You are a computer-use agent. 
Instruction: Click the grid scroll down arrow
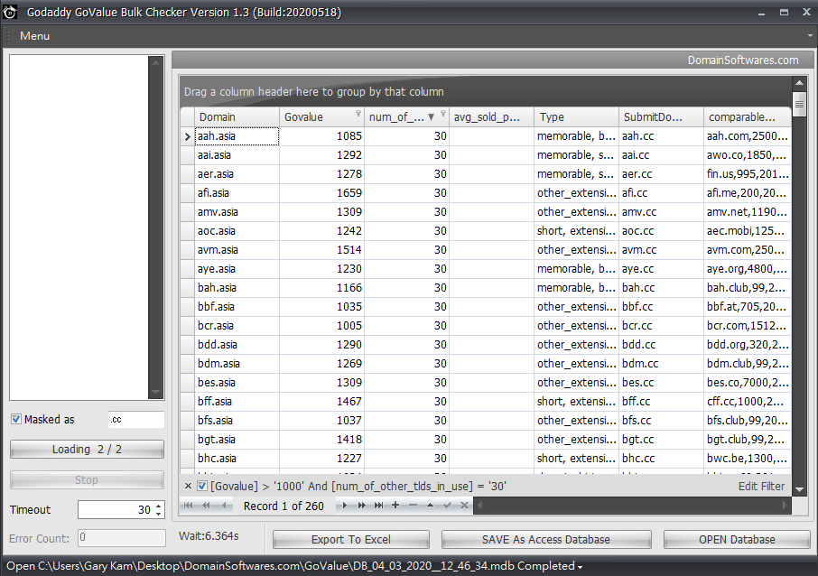(799, 489)
